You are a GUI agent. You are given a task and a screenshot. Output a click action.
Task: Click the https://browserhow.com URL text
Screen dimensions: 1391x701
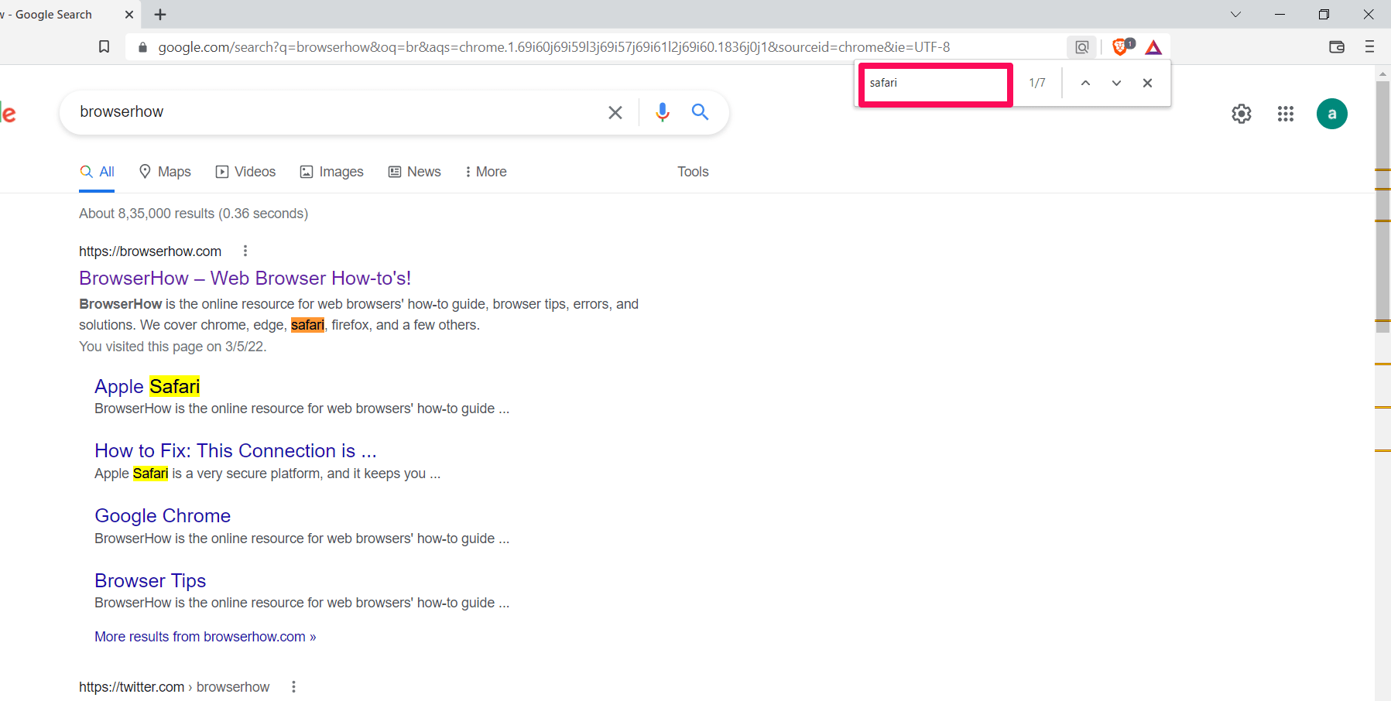(x=150, y=251)
